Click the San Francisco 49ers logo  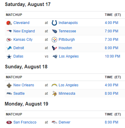9,122
